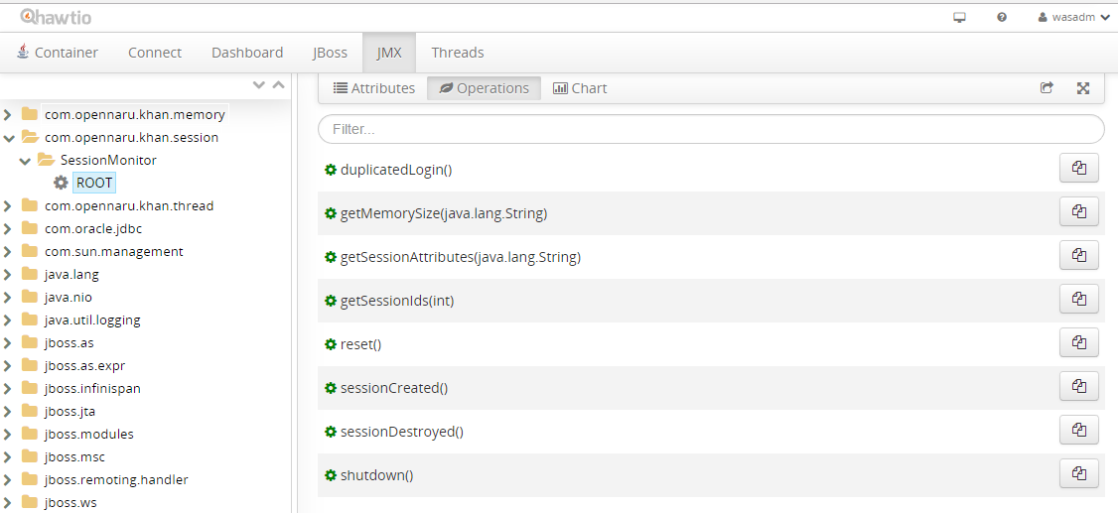1118x513 pixels.
Task: Expand the java.lang folder
Action: pyautogui.click(x=9, y=275)
